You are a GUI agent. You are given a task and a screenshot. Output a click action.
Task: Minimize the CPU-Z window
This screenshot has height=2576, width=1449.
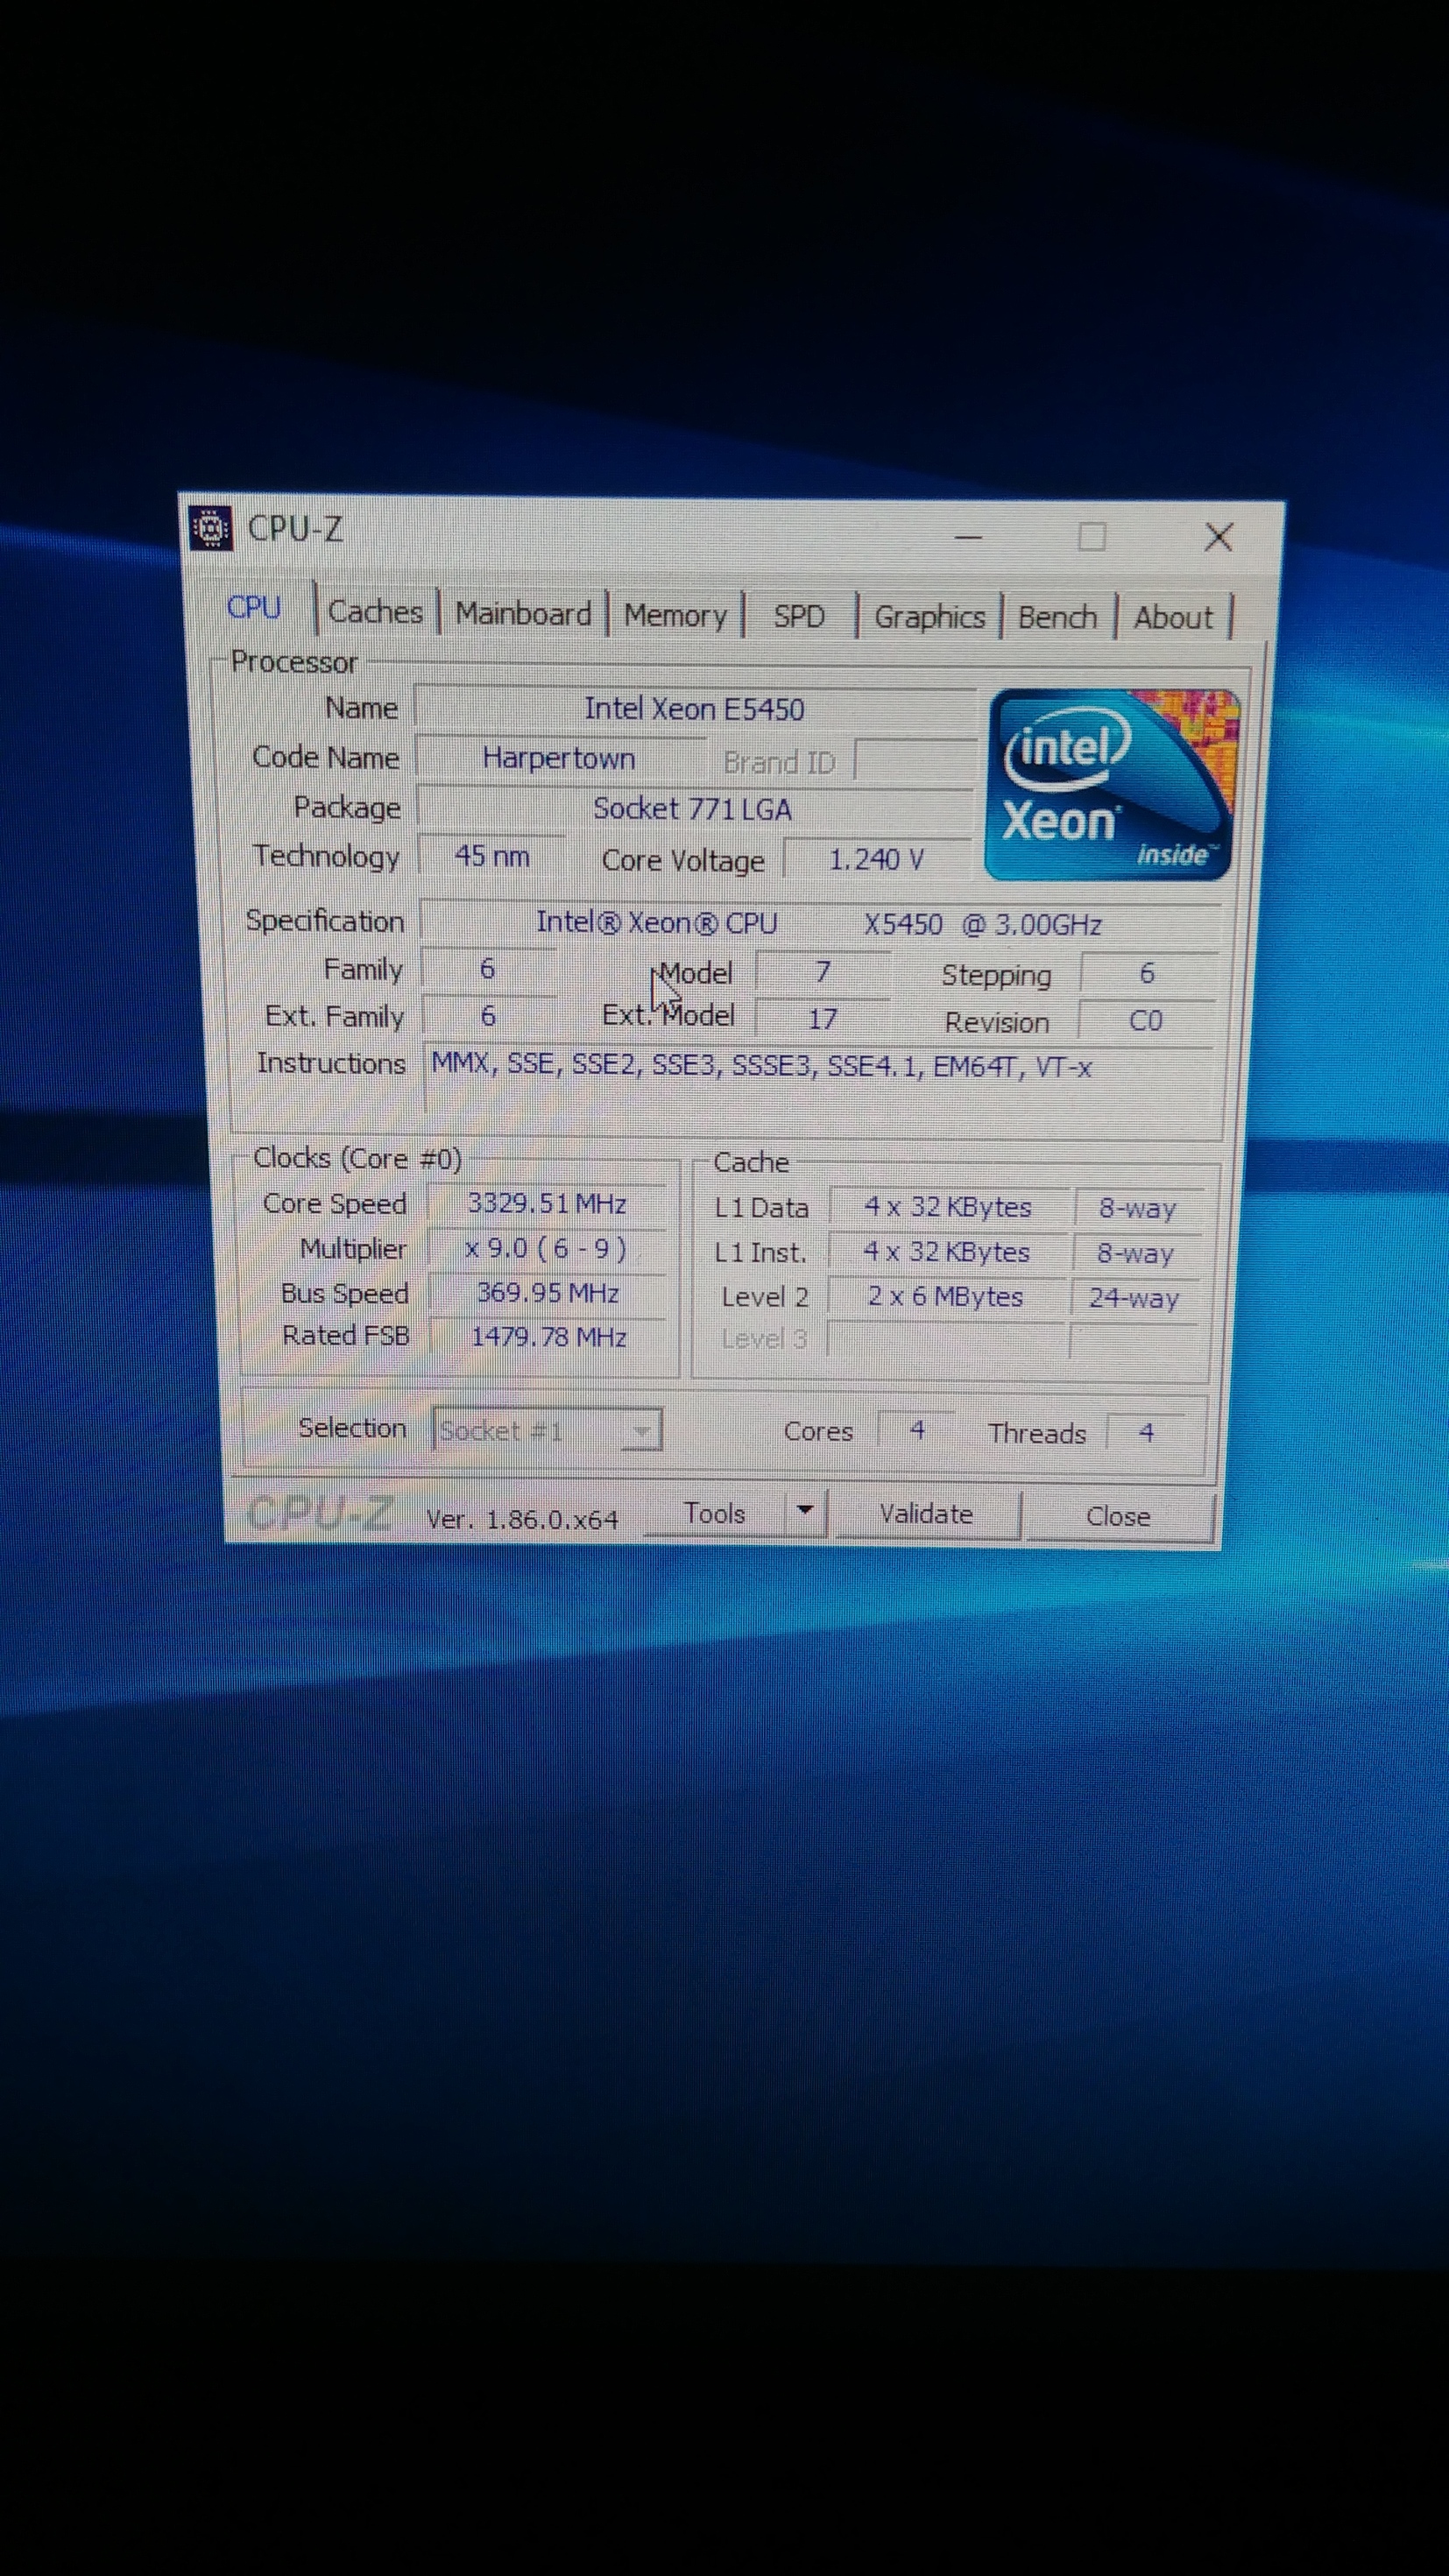968,537
